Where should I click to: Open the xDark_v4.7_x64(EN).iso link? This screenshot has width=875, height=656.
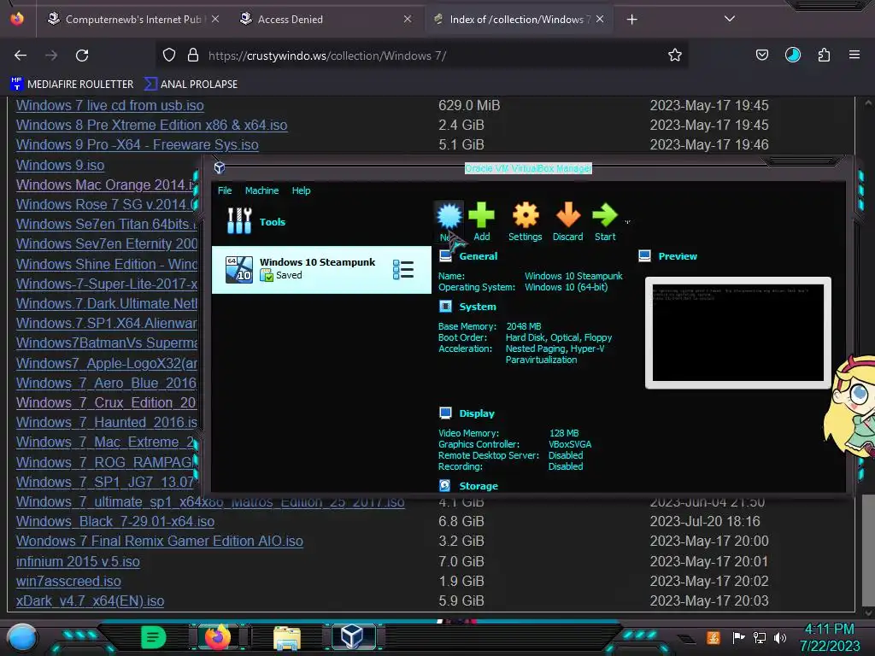[90, 600]
